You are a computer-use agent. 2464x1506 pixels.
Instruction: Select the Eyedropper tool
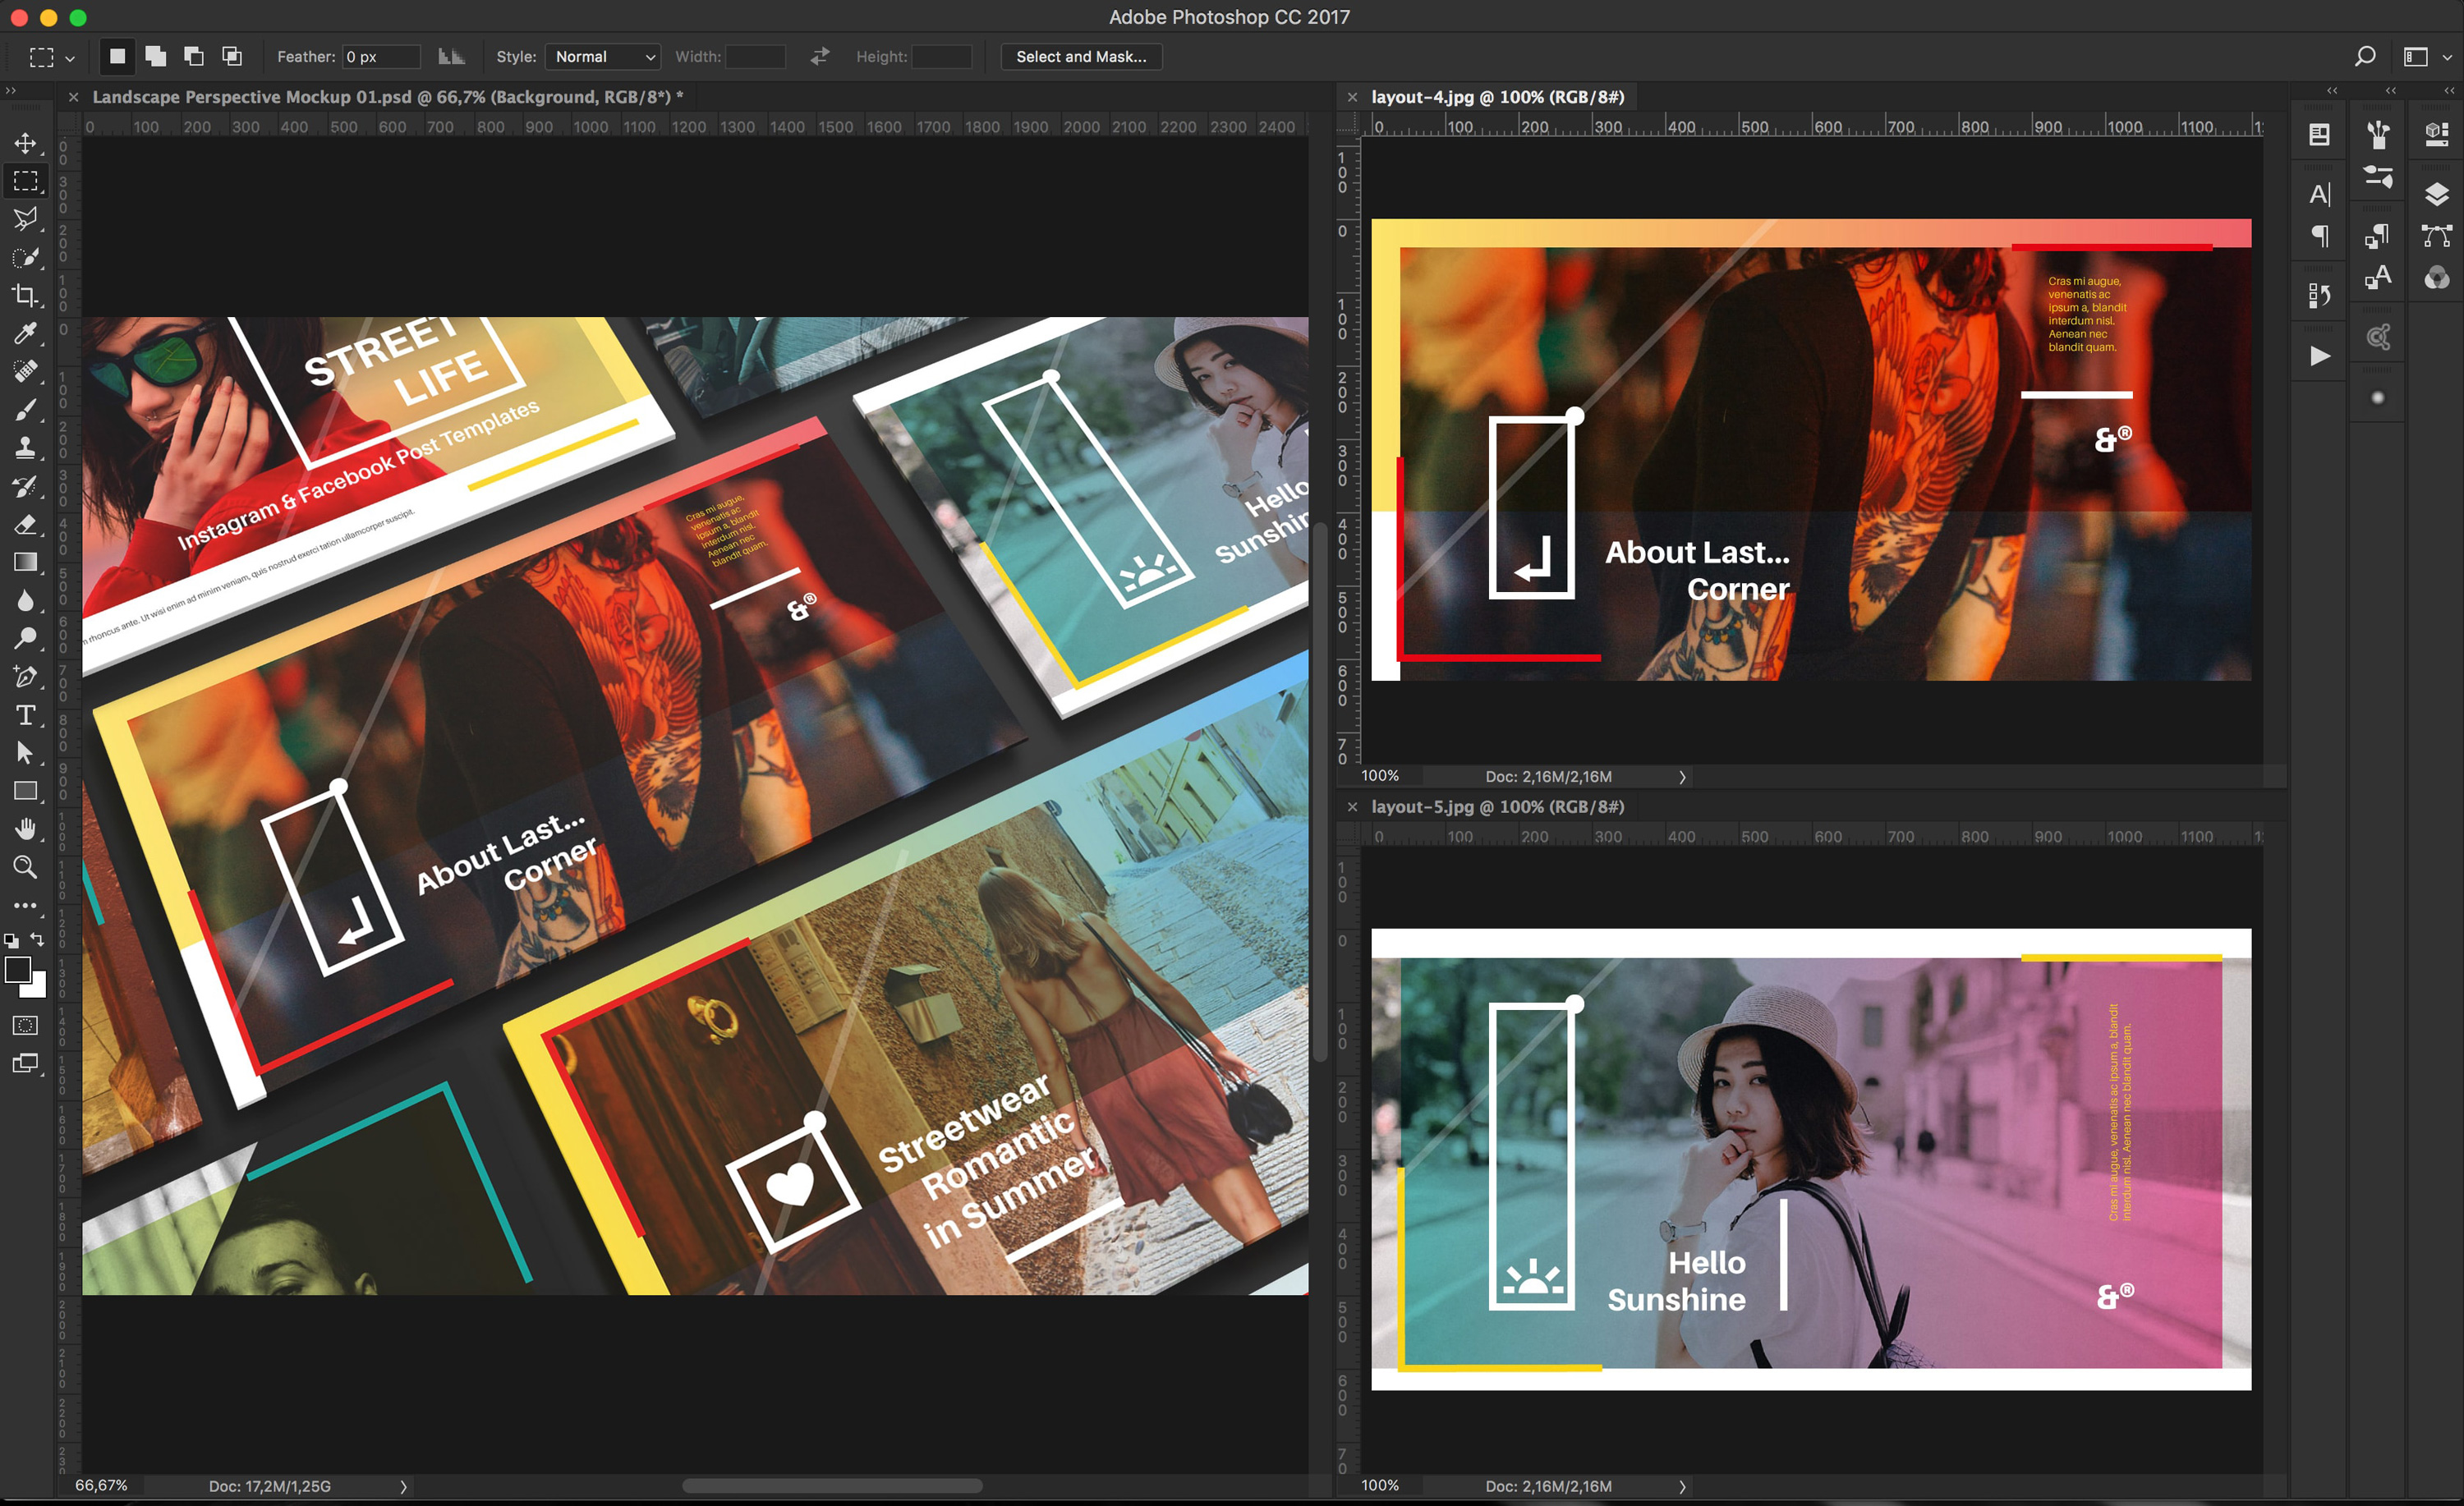(25, 333)
